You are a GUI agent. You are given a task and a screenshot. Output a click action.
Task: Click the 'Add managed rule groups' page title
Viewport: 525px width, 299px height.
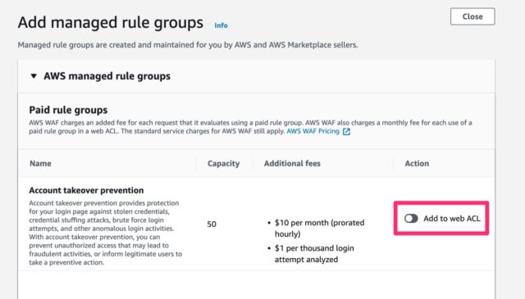click(x=111, y=23)
